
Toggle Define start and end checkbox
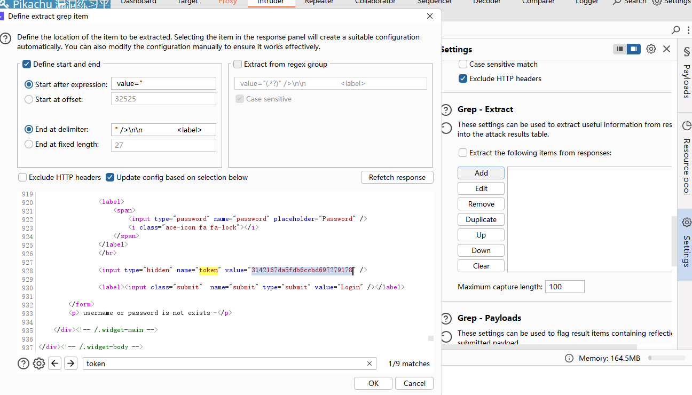[27, 64]
